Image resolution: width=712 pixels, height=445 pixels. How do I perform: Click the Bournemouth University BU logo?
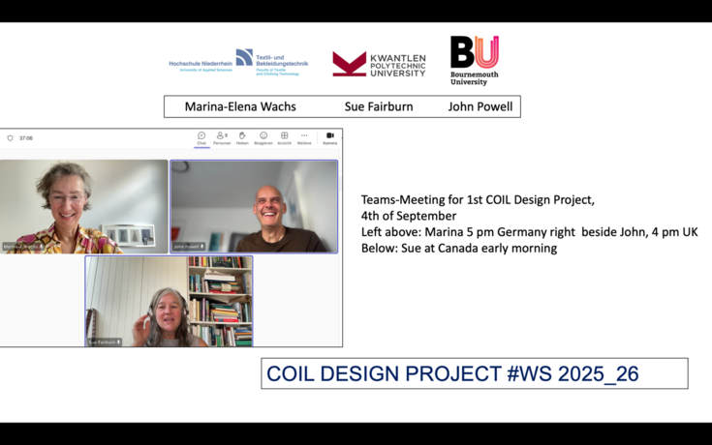474,59
